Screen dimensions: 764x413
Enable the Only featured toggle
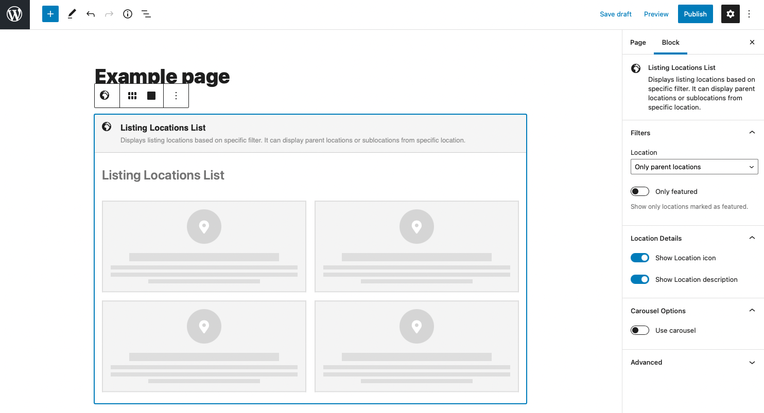pyautogui.click(x=640, y=191)
